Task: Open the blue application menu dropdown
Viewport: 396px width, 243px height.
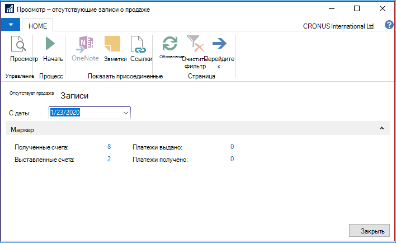Action: (11, 25)
